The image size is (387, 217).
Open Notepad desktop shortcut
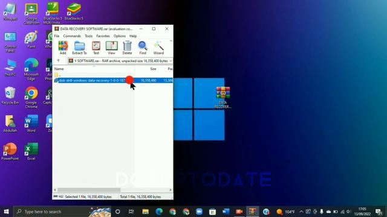10,12
